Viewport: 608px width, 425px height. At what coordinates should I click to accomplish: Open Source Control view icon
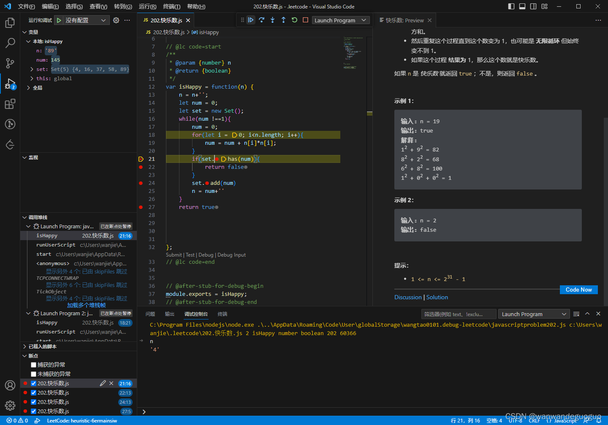click(10, 63)
